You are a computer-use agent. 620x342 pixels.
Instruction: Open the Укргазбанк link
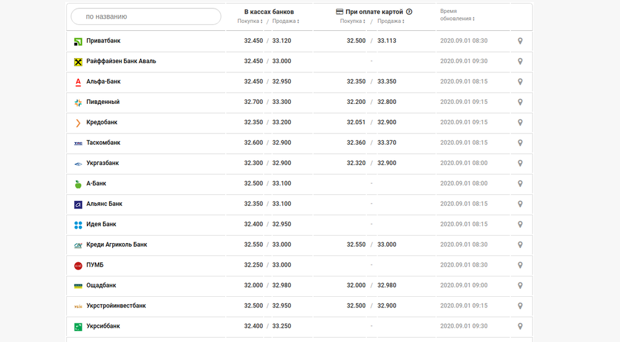[x=102, y=163]
